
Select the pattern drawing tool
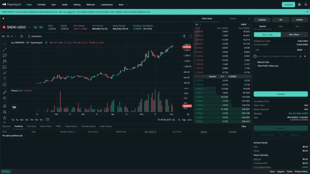[x=5, y=61]
